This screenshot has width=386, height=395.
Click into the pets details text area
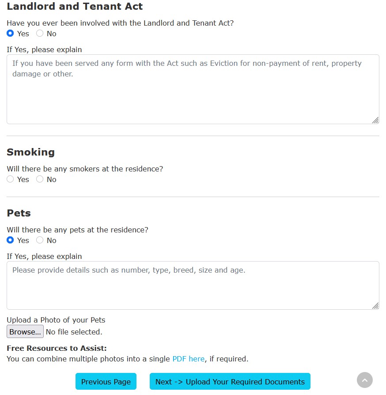pos(193,285)
